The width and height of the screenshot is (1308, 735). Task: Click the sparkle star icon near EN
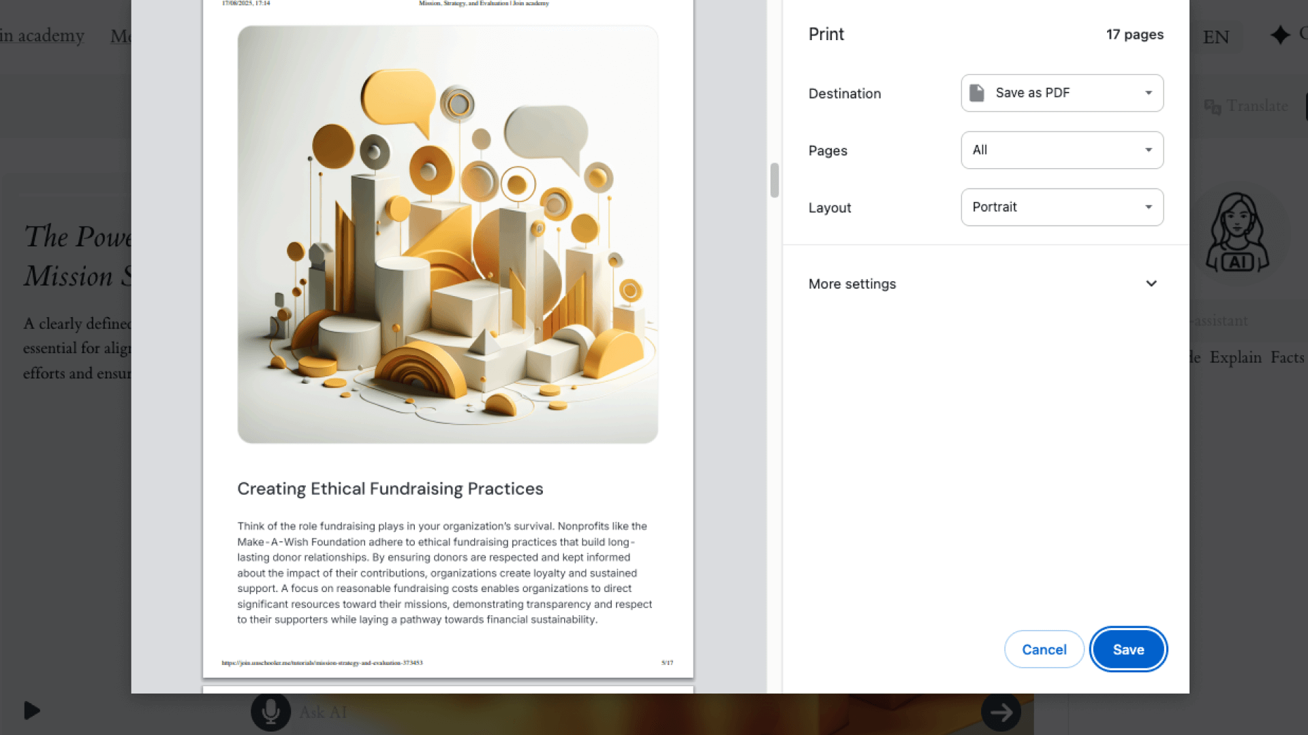tap(1280, 35)
